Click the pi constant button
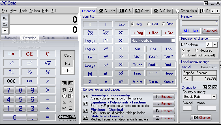Image resolution: width=221 pixels, height=125 pixels. click(90, 82)
